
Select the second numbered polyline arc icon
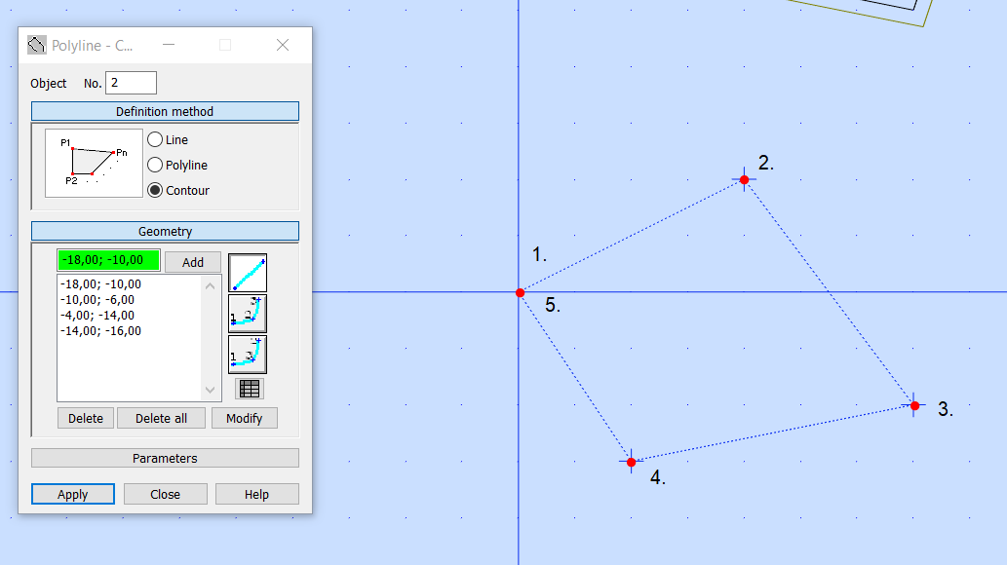[247, 354]
